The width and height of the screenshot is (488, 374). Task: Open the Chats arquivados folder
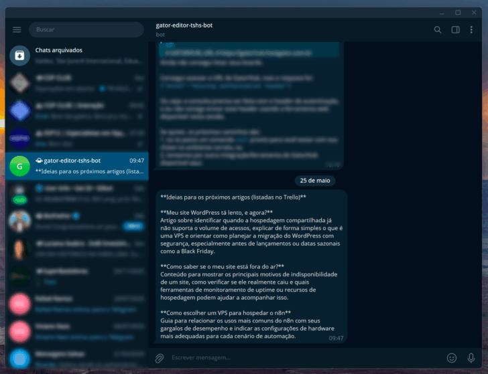(77, 56)
